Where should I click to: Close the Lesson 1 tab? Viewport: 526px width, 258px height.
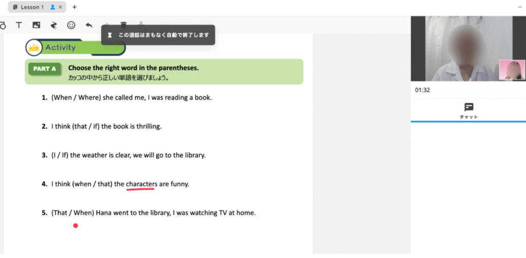pyautogui.click(x=61, y=7)
